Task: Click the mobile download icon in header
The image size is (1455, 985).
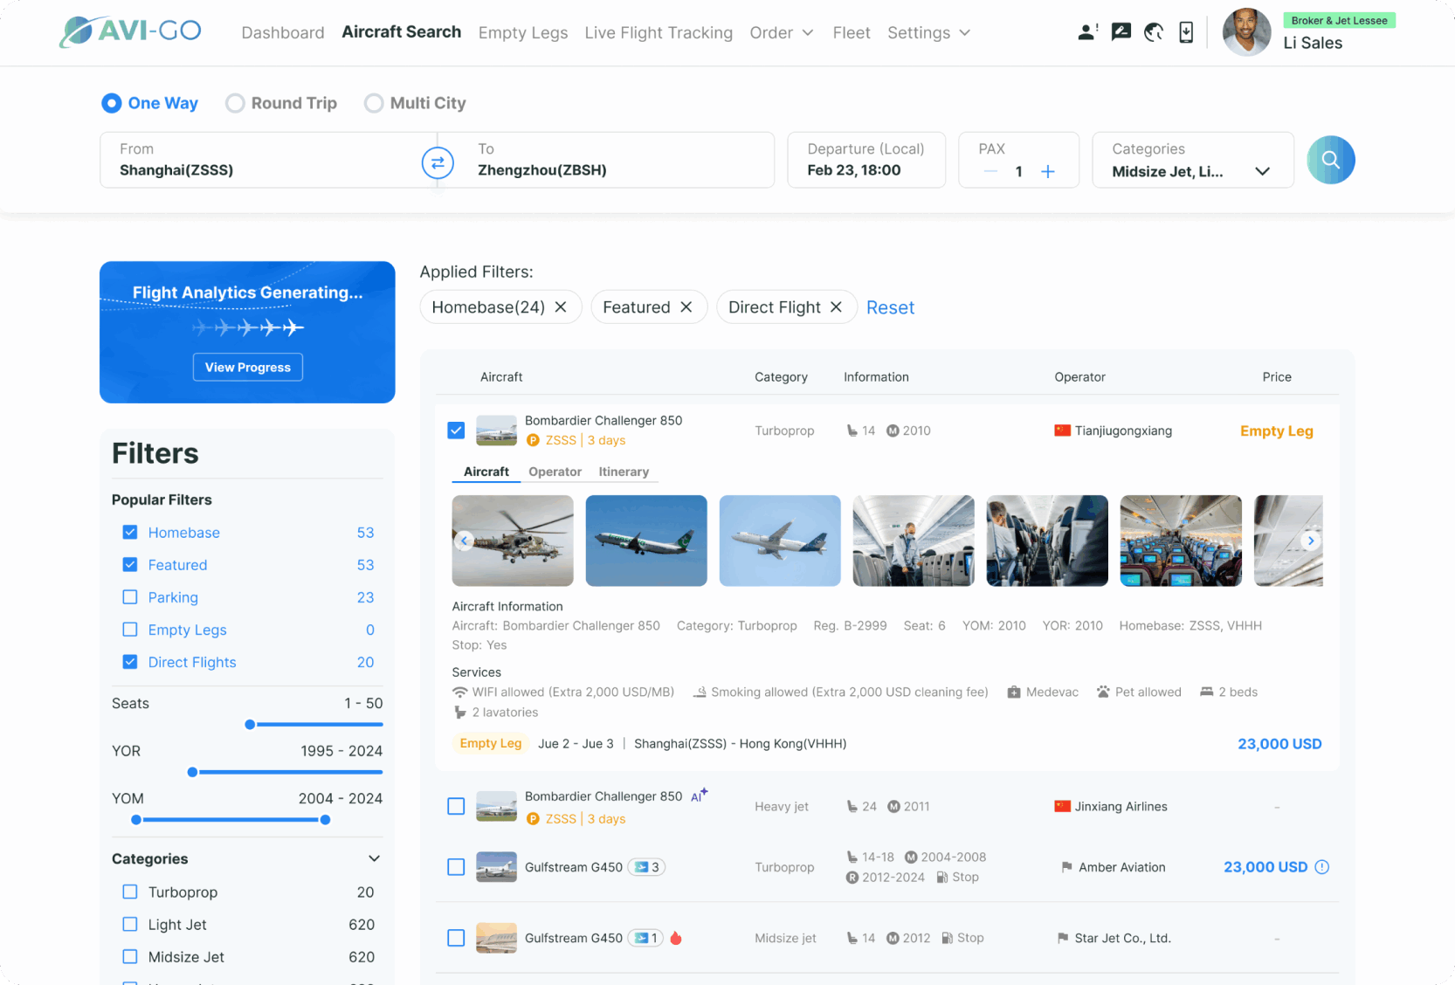Action: [x=1186, y=32]
